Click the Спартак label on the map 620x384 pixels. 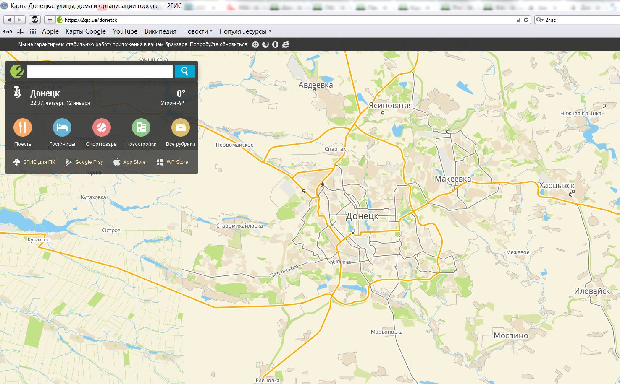pyautogui.click(x=335, y=149)
